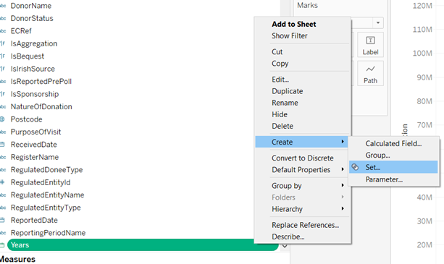Click the abc icon beside NatureOfDonation
This screenshot has height=264, width=444.
click(x=3, y=106)
